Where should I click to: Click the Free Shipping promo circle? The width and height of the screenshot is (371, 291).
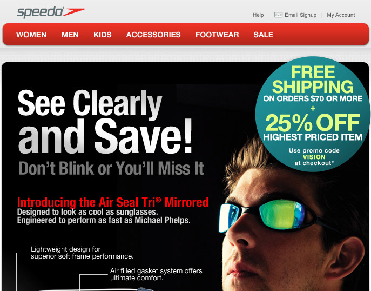tap(313, 114)
